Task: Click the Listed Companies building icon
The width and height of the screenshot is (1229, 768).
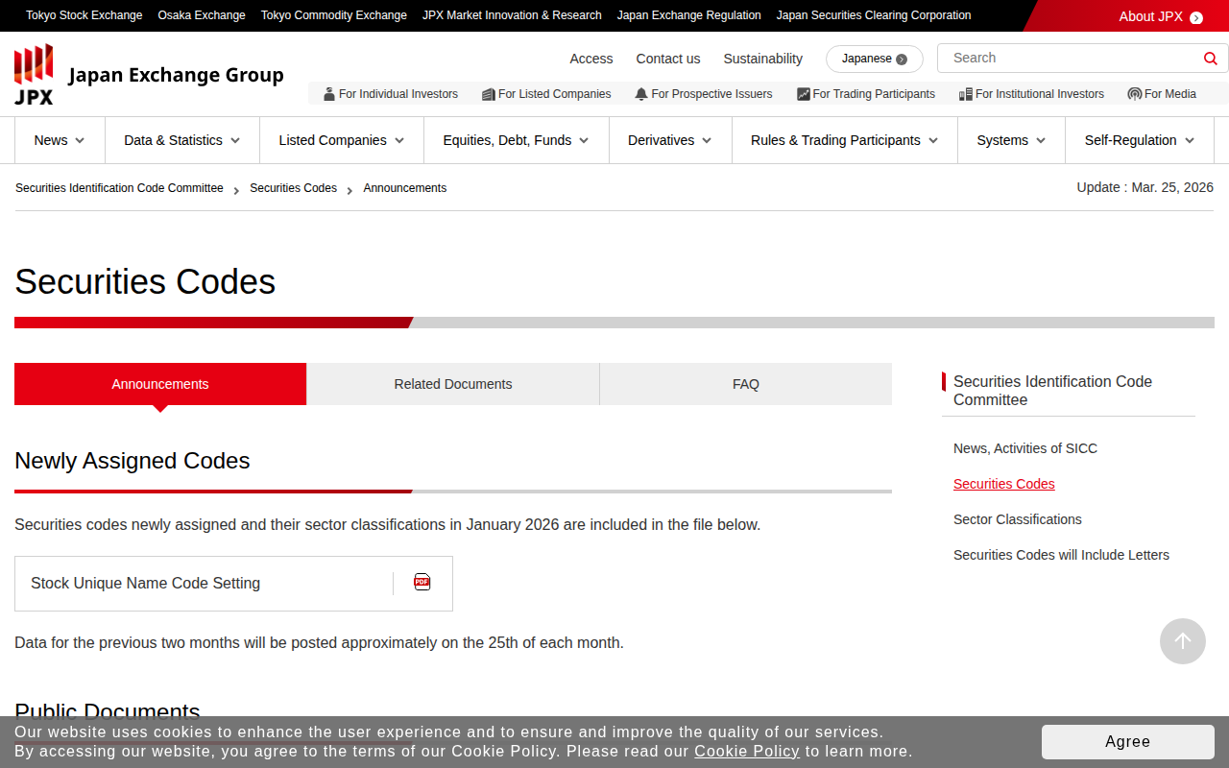Action: click(x=489, y=94)
